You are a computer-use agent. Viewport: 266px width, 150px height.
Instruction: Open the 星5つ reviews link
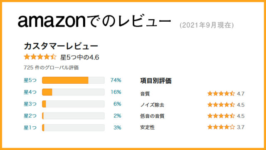point(30,80)
